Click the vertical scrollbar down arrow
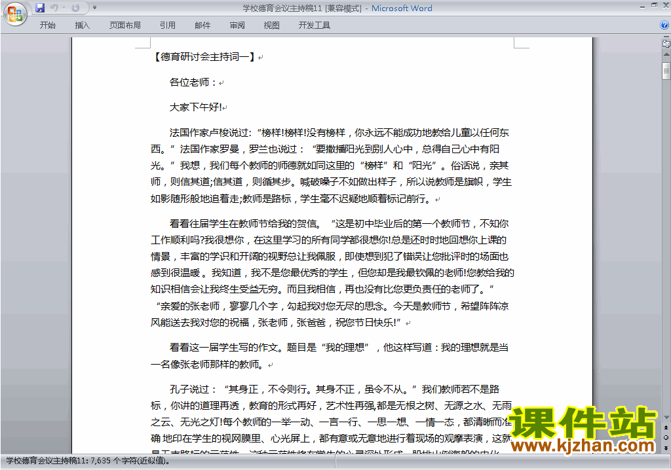671x470 pixels. (x=666, y=418)
